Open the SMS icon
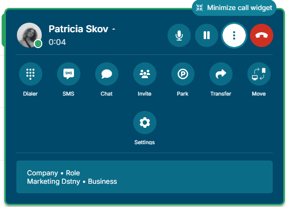The image size is (287, 207). [x=69, y=74]
